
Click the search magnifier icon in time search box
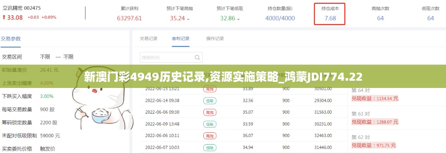coord(197,58)
